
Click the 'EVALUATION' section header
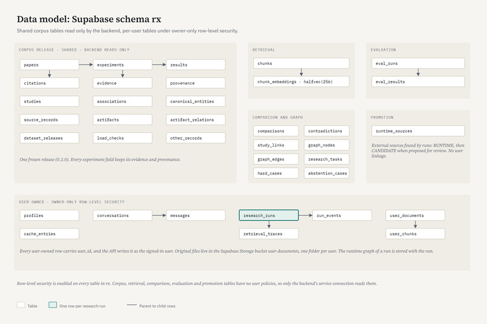point(383,50)
